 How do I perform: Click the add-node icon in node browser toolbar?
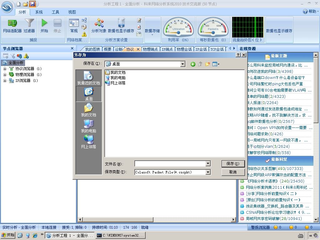[6, 56]
